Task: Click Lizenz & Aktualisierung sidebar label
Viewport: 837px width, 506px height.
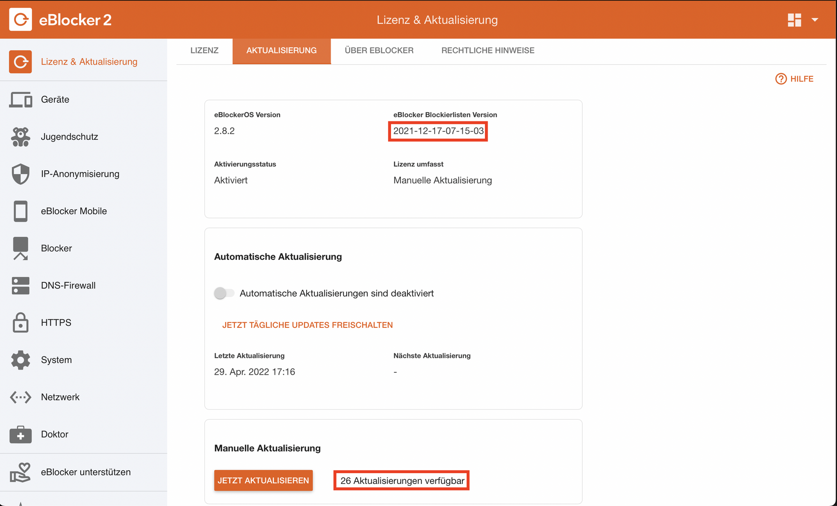Action: pos(89,62)
